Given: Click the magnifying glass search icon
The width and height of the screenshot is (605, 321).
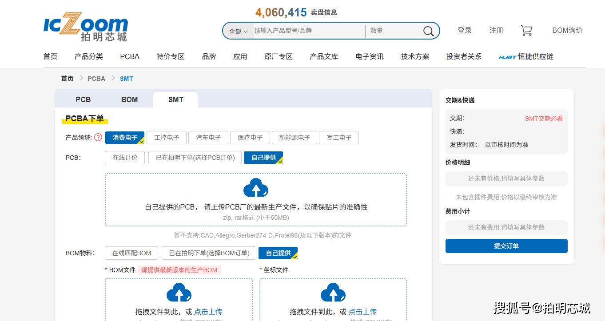Looking at the screenshot, I should coord(428,31).
